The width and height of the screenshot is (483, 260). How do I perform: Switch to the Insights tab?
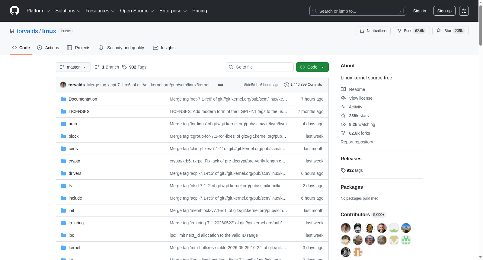click(x=164, y=48)
